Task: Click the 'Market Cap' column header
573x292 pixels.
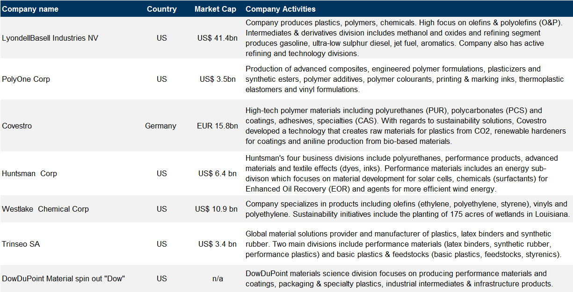Action: click(216, 9)
